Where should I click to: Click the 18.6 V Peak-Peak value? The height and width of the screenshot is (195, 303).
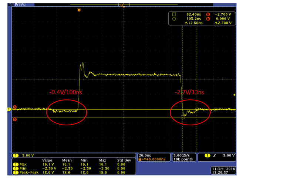(x=48, y=172)
